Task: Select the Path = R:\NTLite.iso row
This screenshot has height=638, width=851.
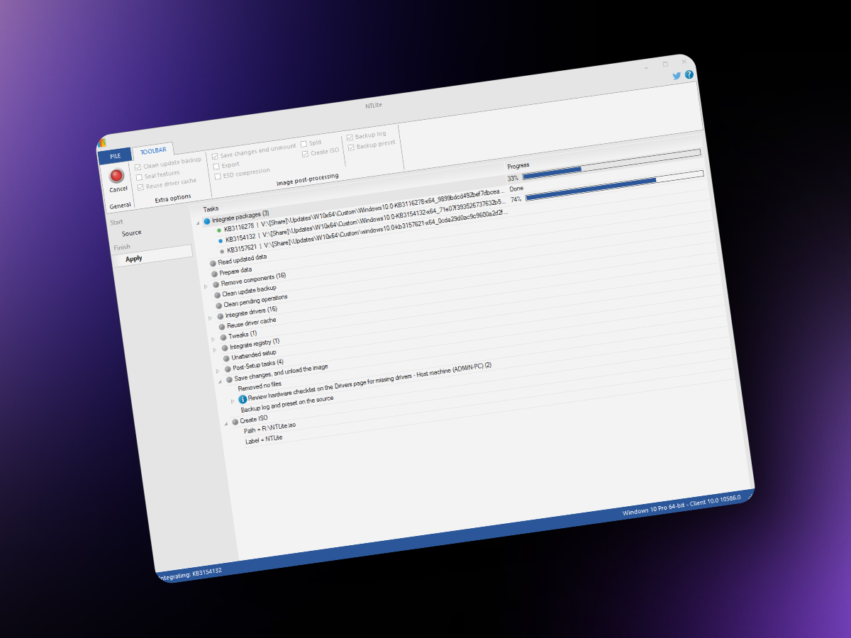Action: tap(270, 427)
